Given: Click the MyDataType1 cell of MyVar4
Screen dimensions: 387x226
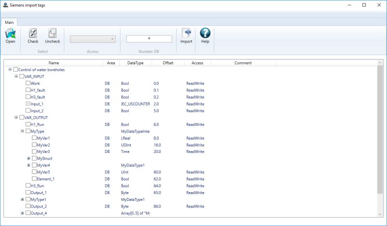Looking at the screenshot, I should tap(133, 165).
